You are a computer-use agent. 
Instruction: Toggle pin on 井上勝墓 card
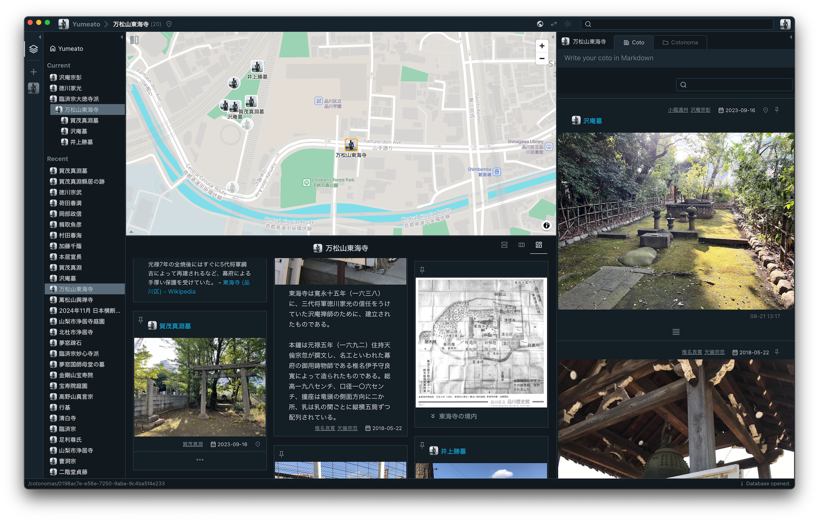pyautogui.click(x=422, y=445)
